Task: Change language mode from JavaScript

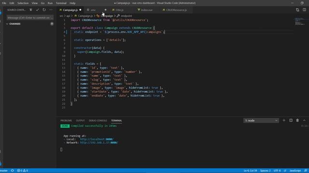Action: [295, 171]
